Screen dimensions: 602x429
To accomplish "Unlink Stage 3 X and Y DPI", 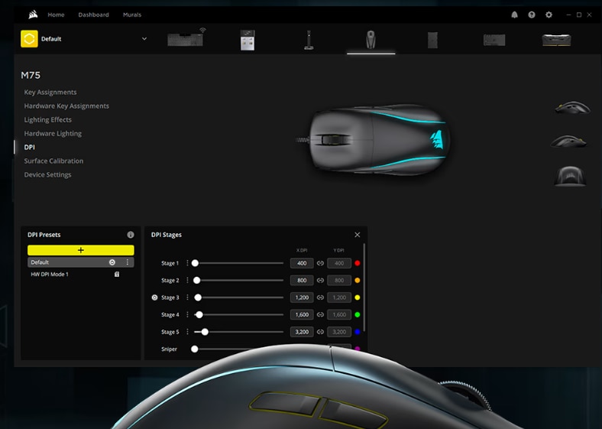I will click(x=320, y=297).
